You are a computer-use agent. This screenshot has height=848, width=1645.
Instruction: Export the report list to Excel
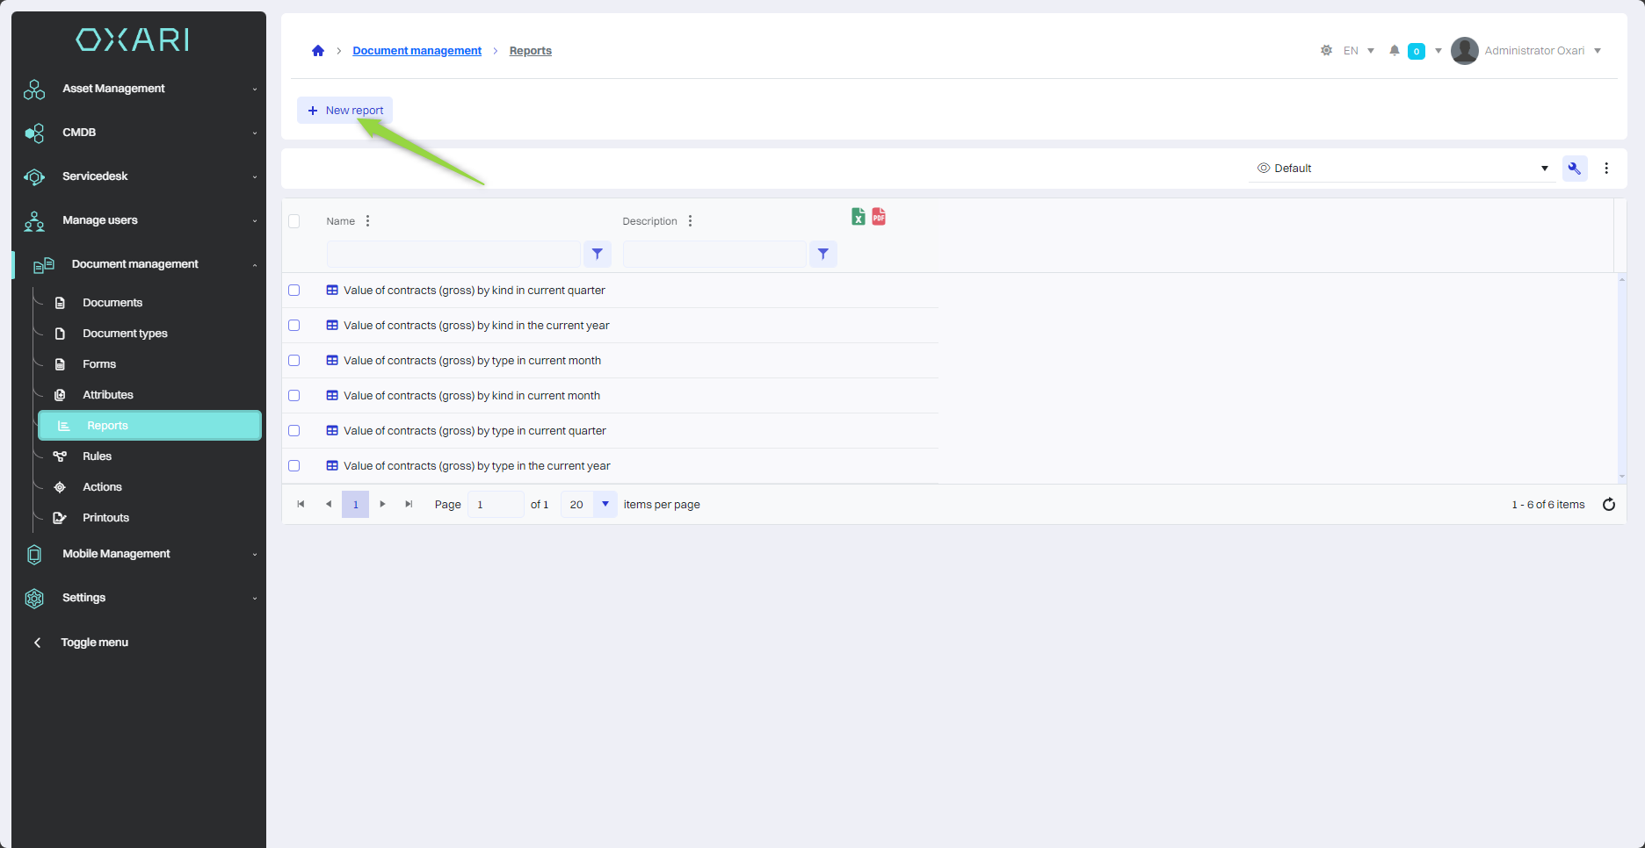[x=858, y=217]
